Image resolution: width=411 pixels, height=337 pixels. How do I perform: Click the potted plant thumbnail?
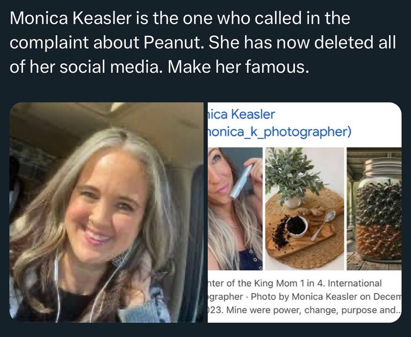(292, 177)
